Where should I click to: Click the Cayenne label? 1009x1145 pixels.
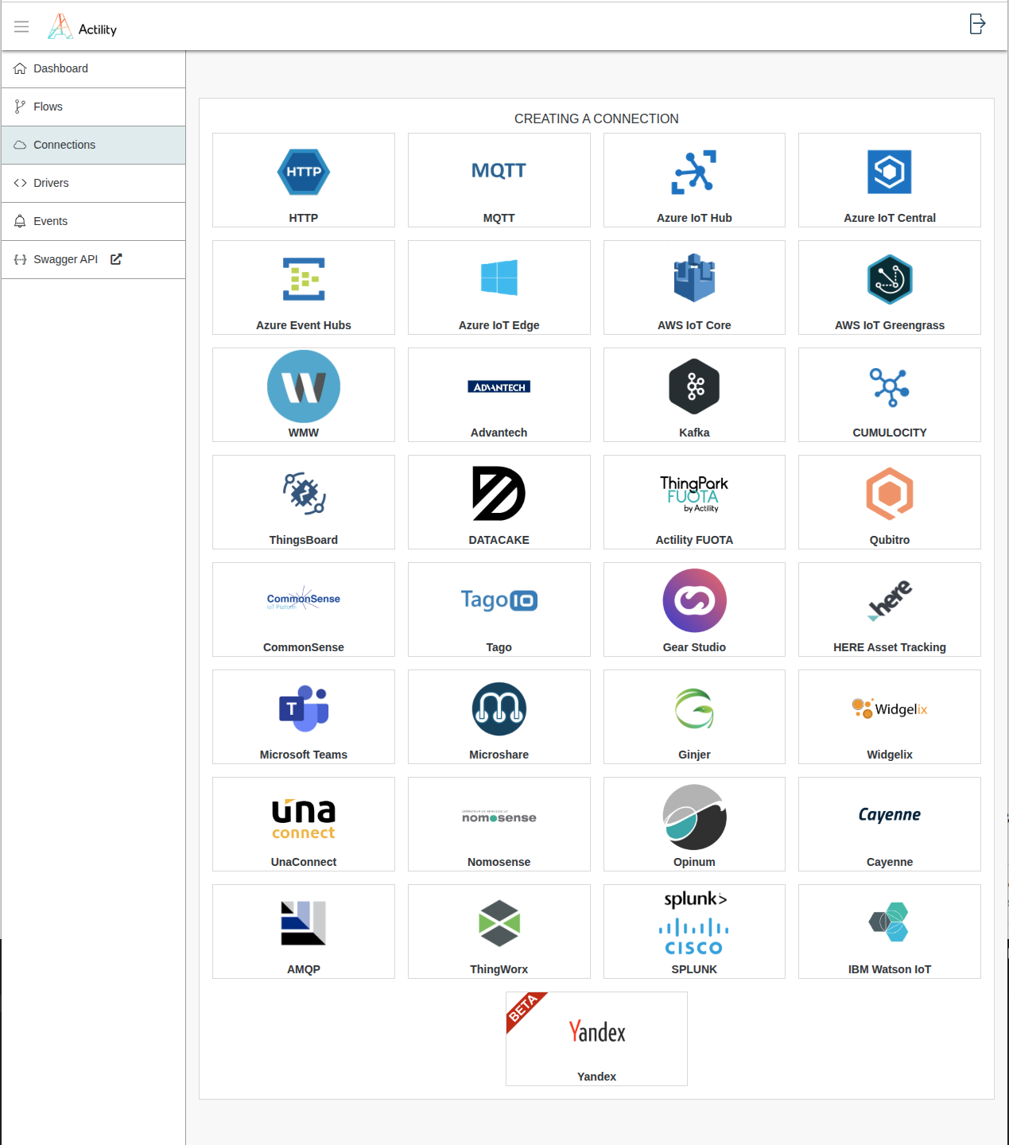click(x=890, y=862)
